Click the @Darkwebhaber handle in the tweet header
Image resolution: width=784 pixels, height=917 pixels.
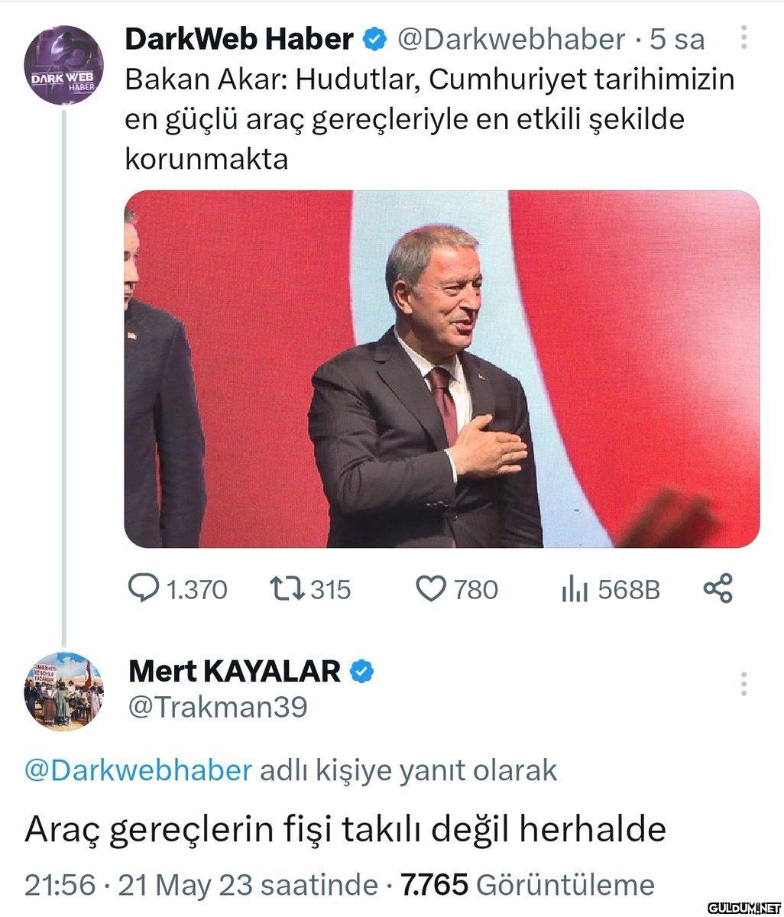pos(511,39)
